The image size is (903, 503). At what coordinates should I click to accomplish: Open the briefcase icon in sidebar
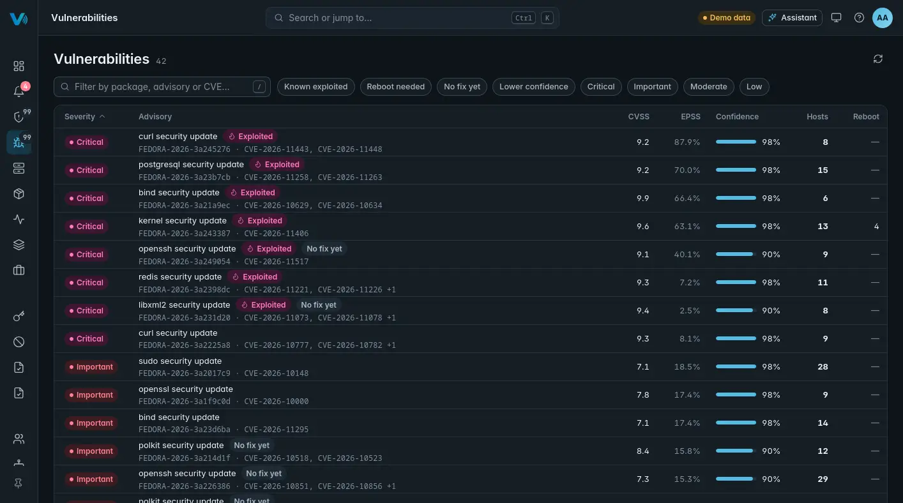[x=19, y=270]
